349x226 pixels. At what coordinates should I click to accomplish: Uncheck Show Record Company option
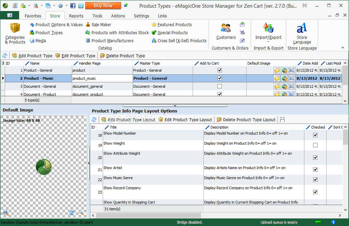click(315, 192)
